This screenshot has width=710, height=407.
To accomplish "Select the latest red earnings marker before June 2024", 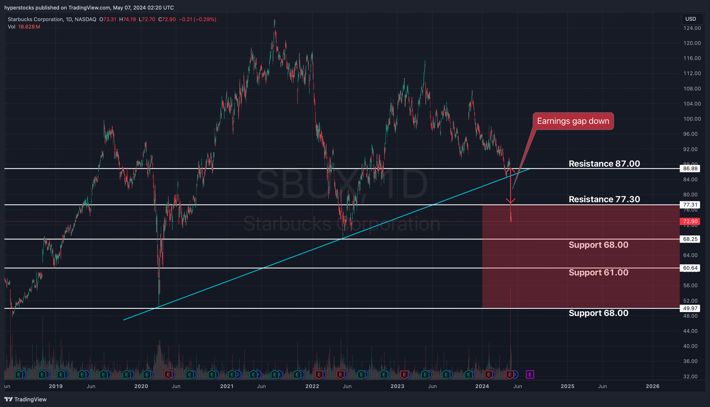I will click(x=510, y=374).
